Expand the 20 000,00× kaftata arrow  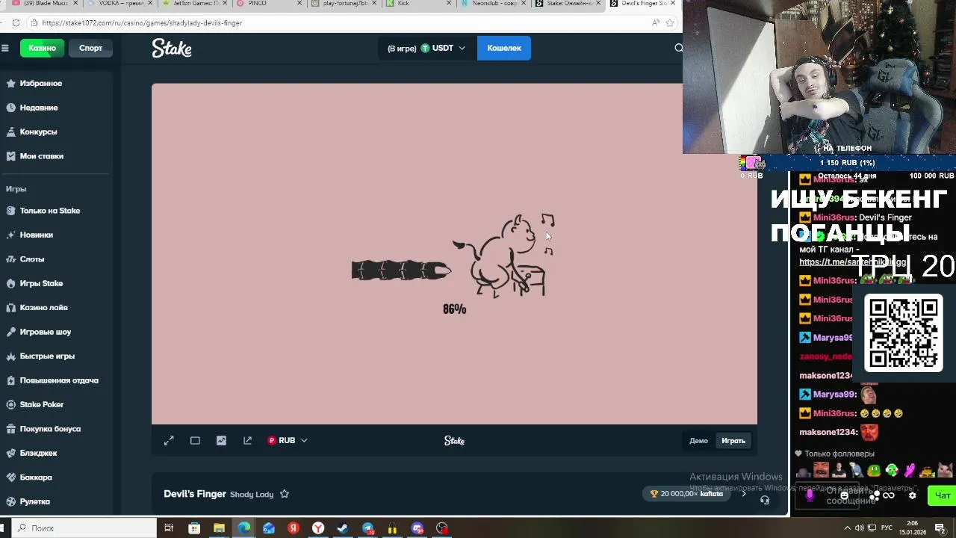click(743, 494)
